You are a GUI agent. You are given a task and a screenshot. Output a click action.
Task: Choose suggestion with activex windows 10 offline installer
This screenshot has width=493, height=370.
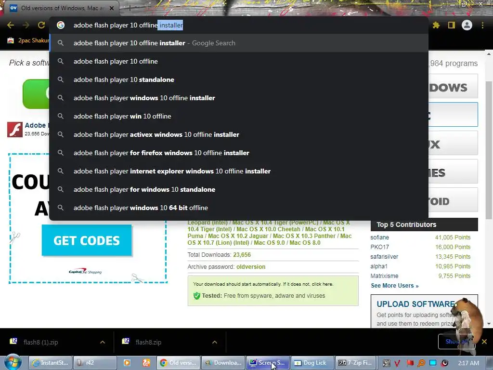[239, 134]
